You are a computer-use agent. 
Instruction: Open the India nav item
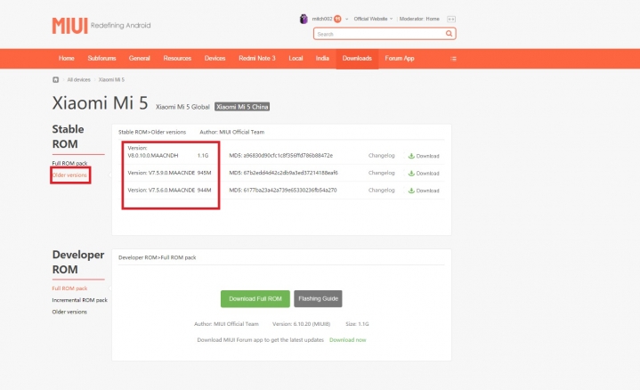click(x=322, y=59)
